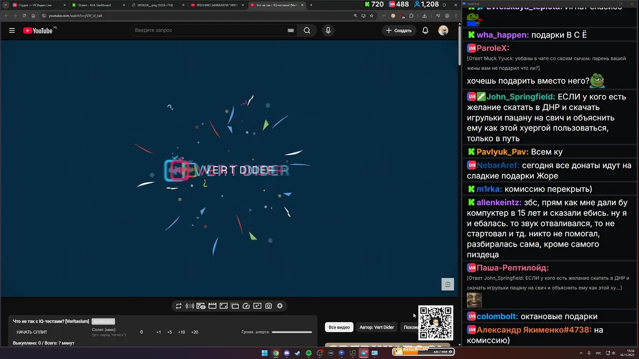Open YouTube notifications bell
Screen dimensions: 639x359
425,30
